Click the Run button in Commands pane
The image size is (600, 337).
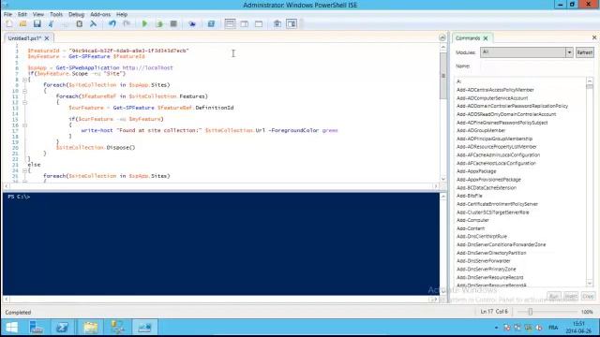554,296
